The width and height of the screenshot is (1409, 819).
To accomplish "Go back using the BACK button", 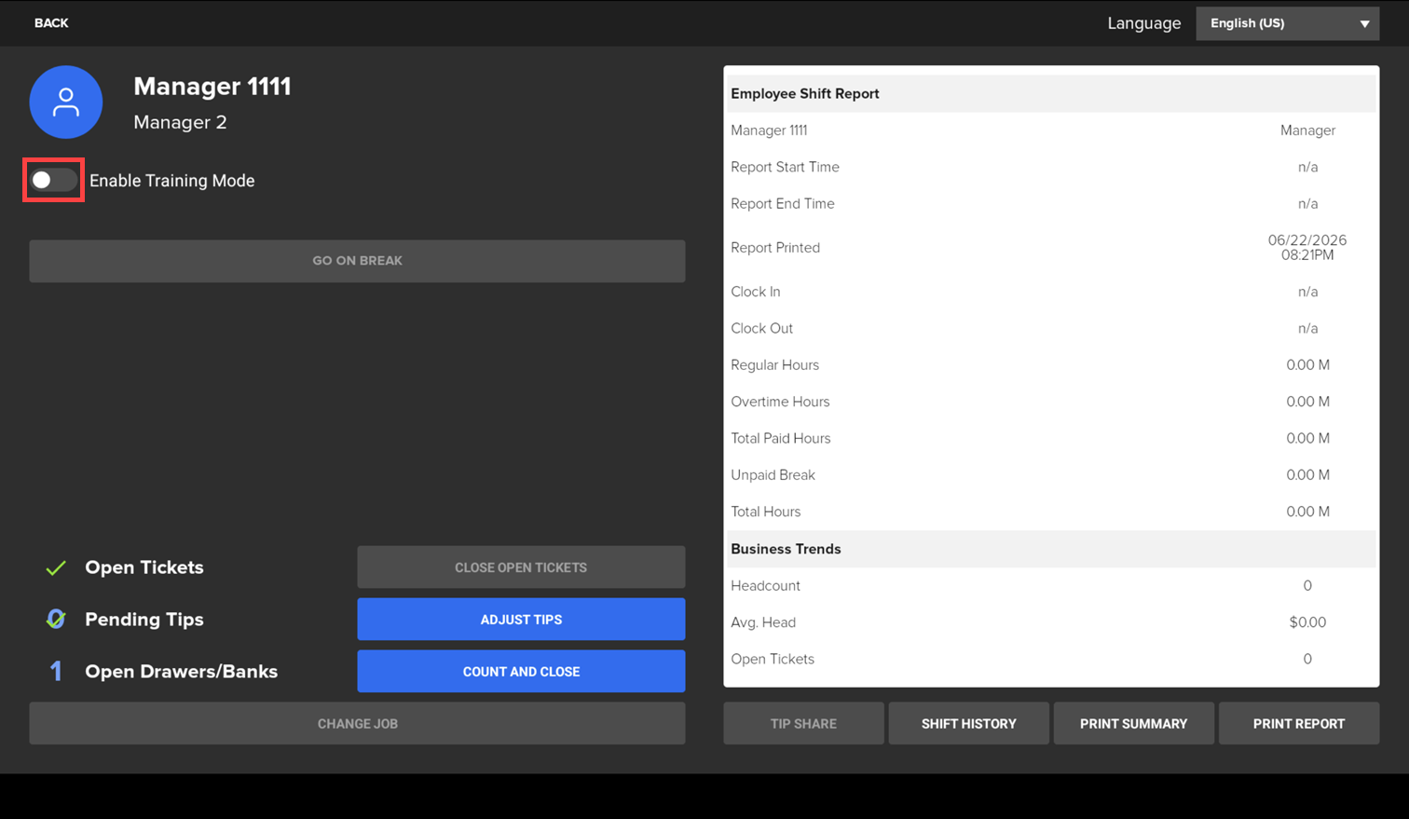I will pos(51,23).
